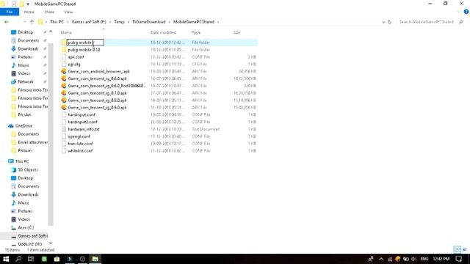
Task: Open Uddeshit (H:) drive in sidebar
Action: coord(29,244)
